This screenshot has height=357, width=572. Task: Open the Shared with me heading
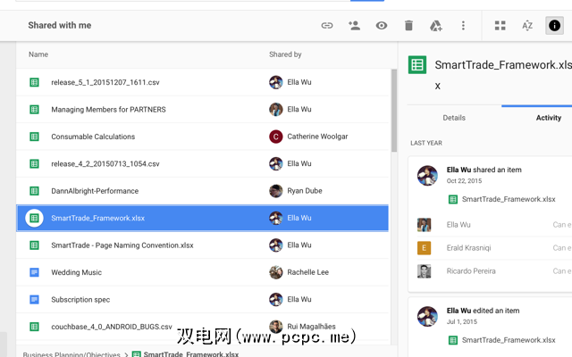[60, 26]
